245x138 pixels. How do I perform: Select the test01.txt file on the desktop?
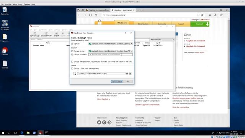[x=5, y=65]
